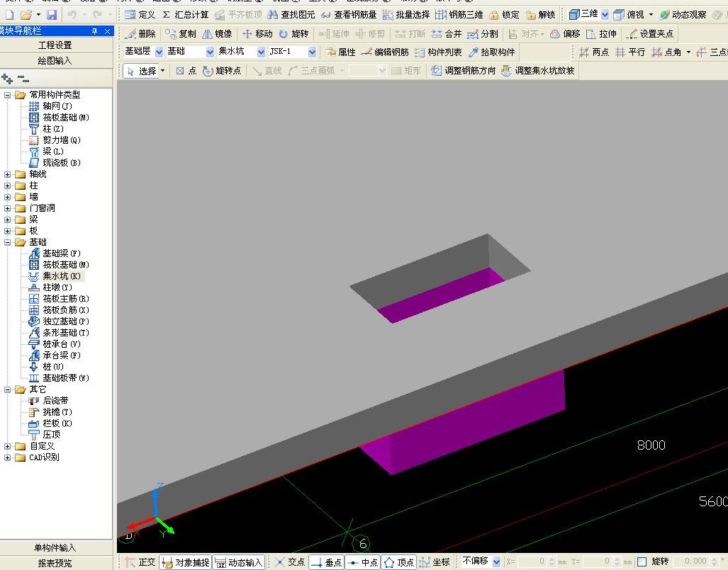Screen dimensions: 728x570
Task: Select the 移动 move tool
Action: click(257, 34)
